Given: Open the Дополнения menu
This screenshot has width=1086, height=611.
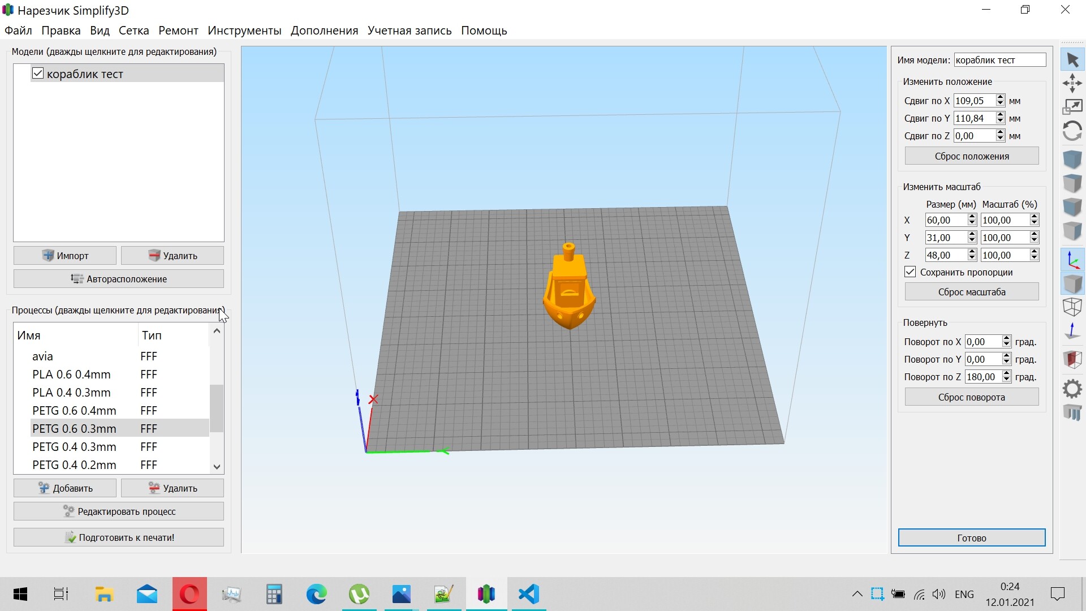Looking at the screenshot, I should (325, 31).
